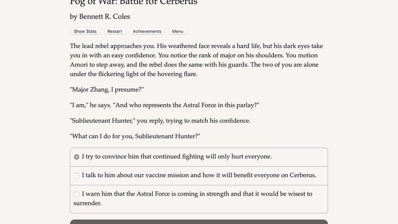Click the paragraph starting 'The lead rebel approaches'

tap(196, 60)
